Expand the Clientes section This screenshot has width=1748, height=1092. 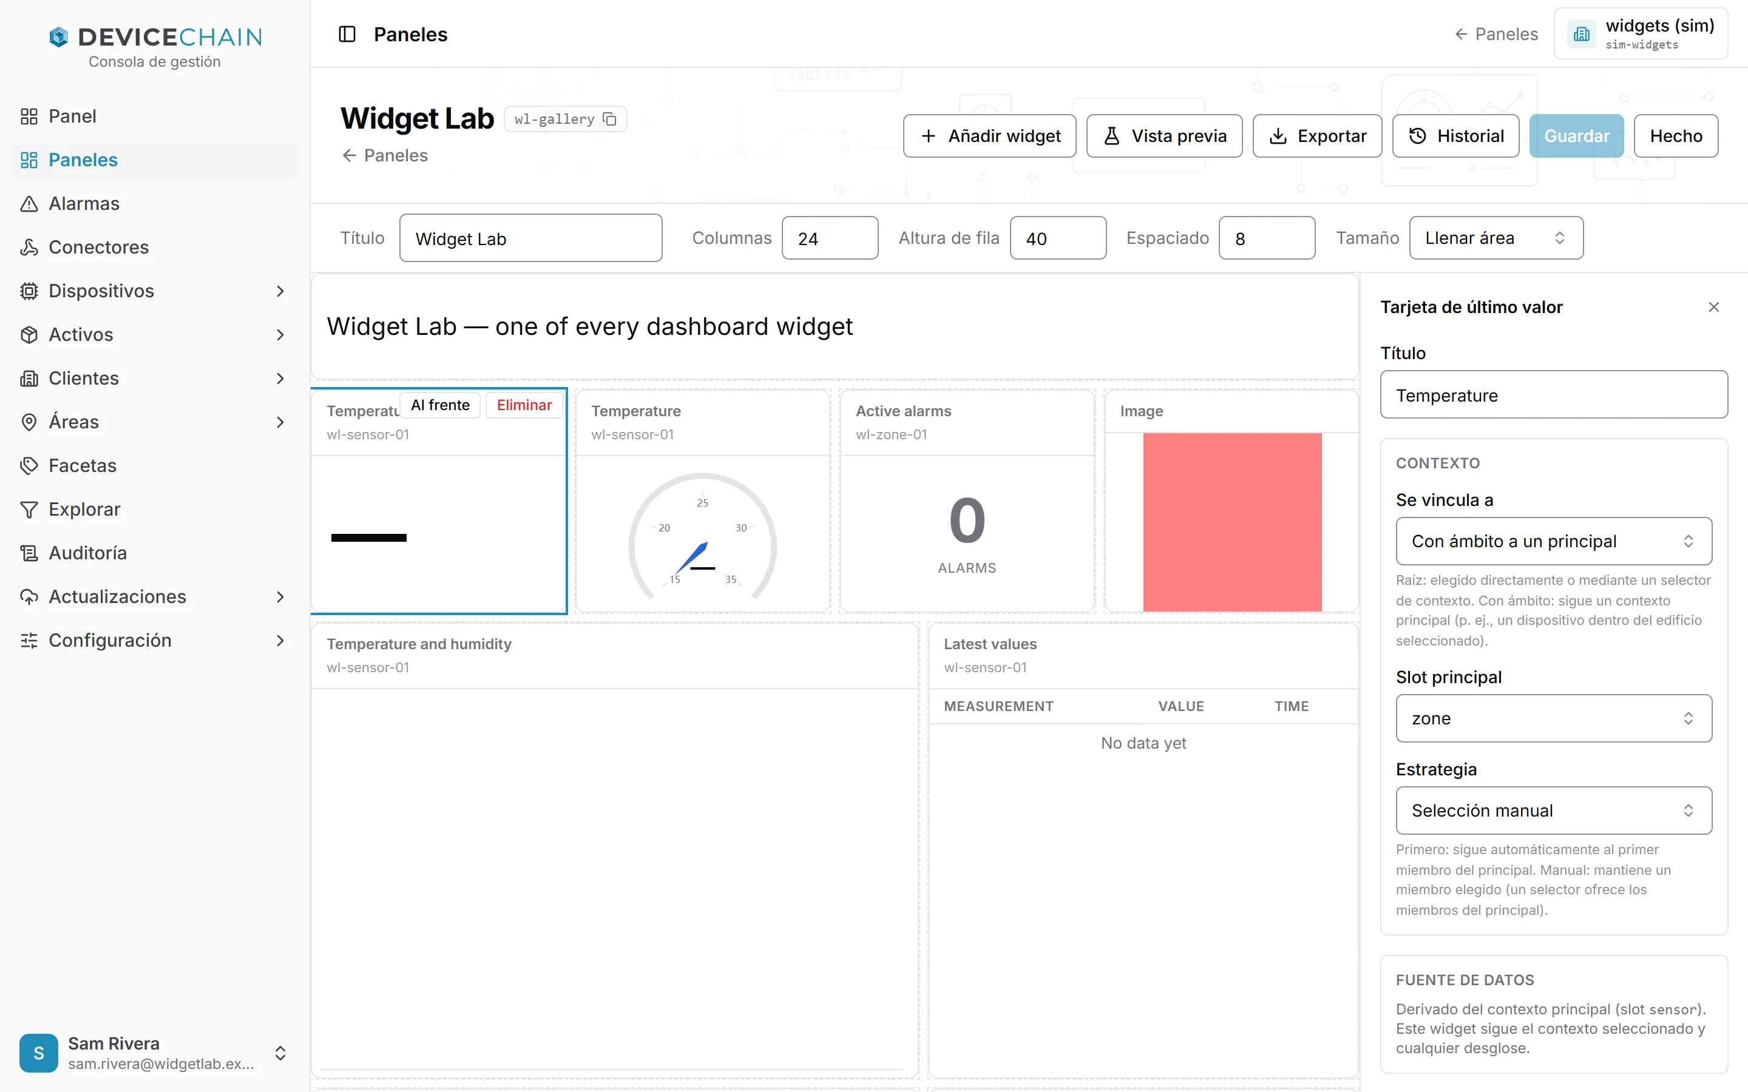[155, 378]
